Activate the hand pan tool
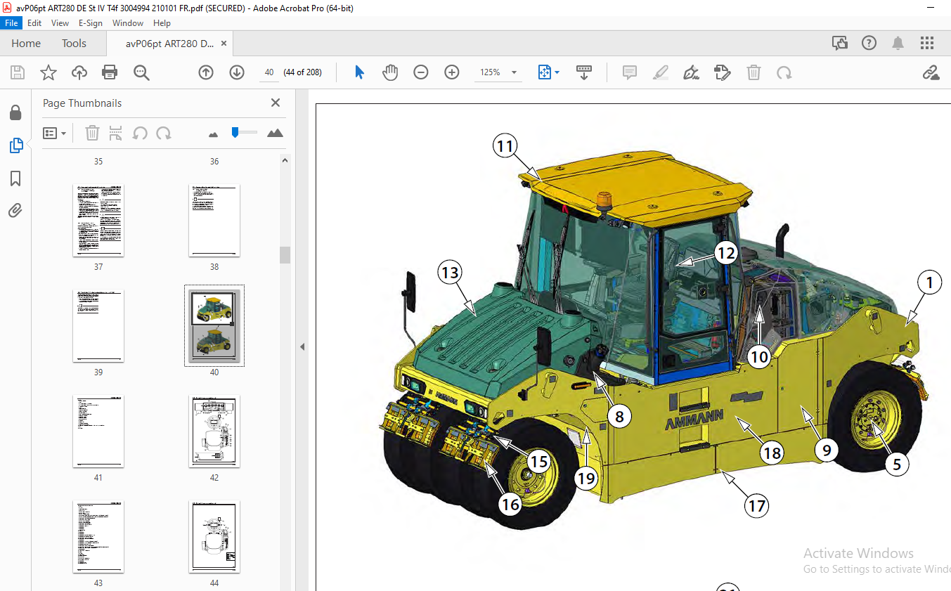951x591 pixels. click(390, 72)
